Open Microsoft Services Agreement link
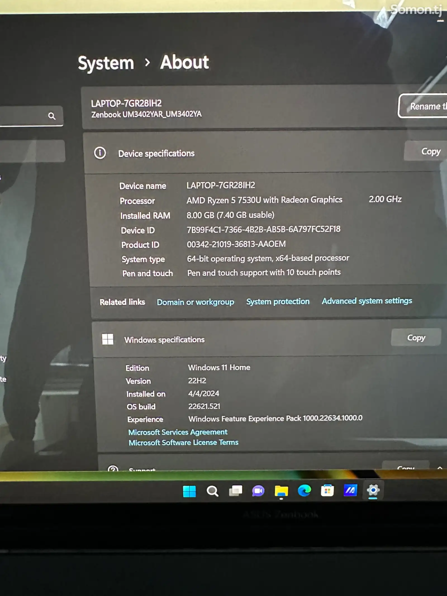 (x=178, y=432)
